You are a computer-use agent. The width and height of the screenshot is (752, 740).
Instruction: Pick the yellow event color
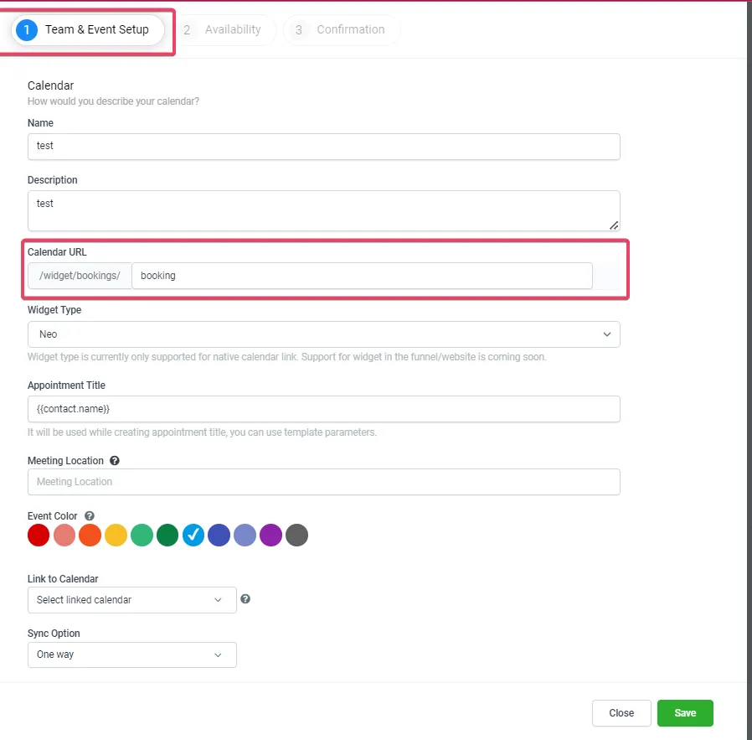pyautogui.click(x=116, y=535)
